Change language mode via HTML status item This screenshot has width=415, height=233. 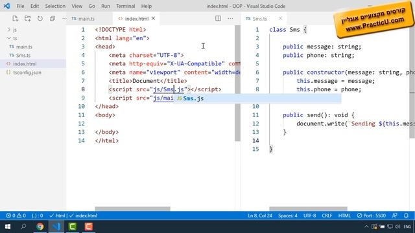click(344, 216)
